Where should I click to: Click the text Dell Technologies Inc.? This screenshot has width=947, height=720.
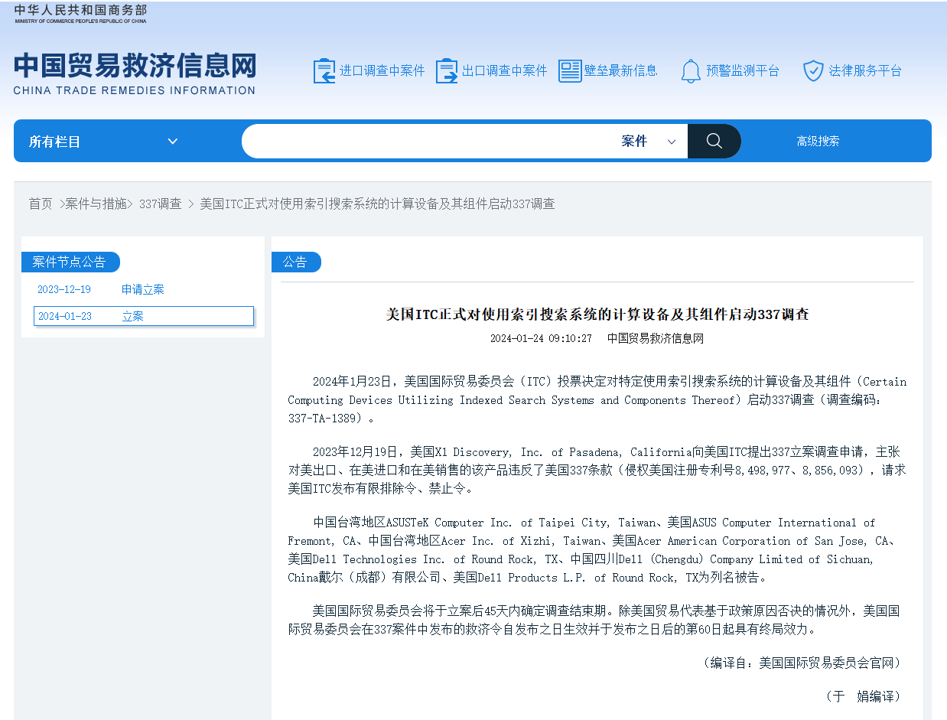point(379,559)
